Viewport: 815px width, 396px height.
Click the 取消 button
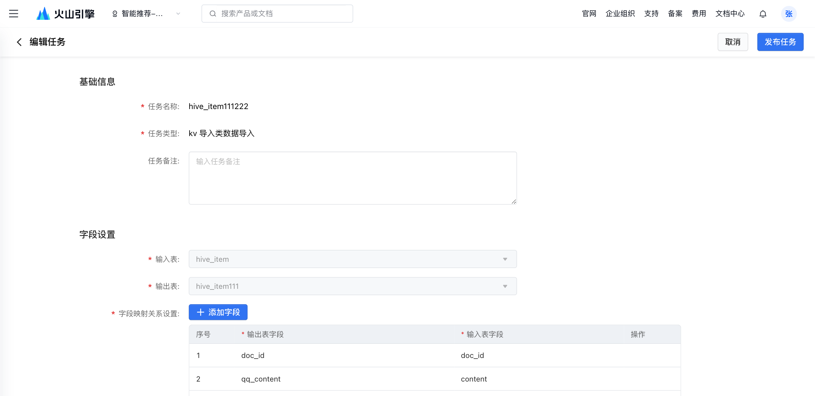tap(733, 42)
